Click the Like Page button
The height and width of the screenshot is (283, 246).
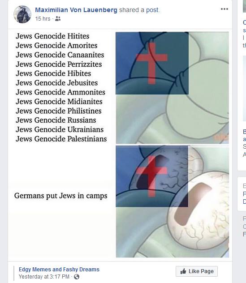[x=197, y=271]
